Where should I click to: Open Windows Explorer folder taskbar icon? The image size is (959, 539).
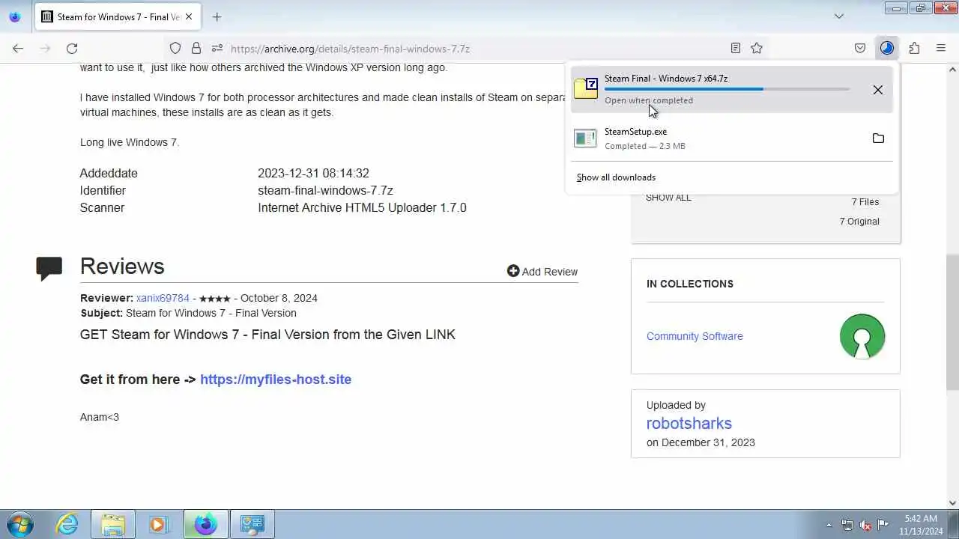point(113,524)
